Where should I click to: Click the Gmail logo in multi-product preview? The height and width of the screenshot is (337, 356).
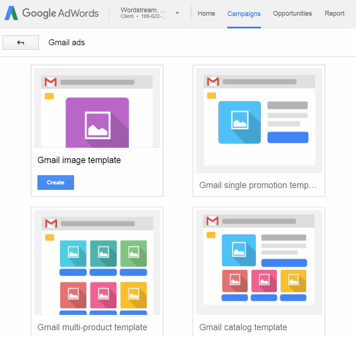tap(51, 223)
